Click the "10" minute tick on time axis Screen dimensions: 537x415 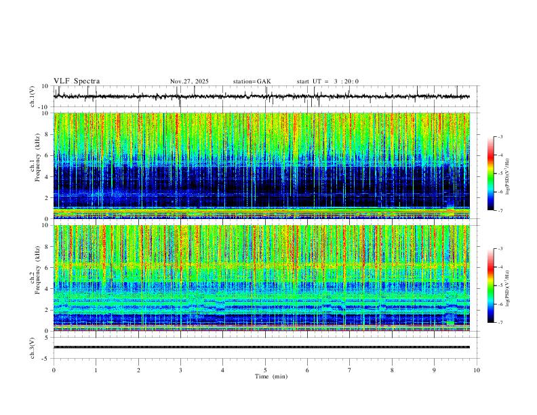tap(477, 370)
